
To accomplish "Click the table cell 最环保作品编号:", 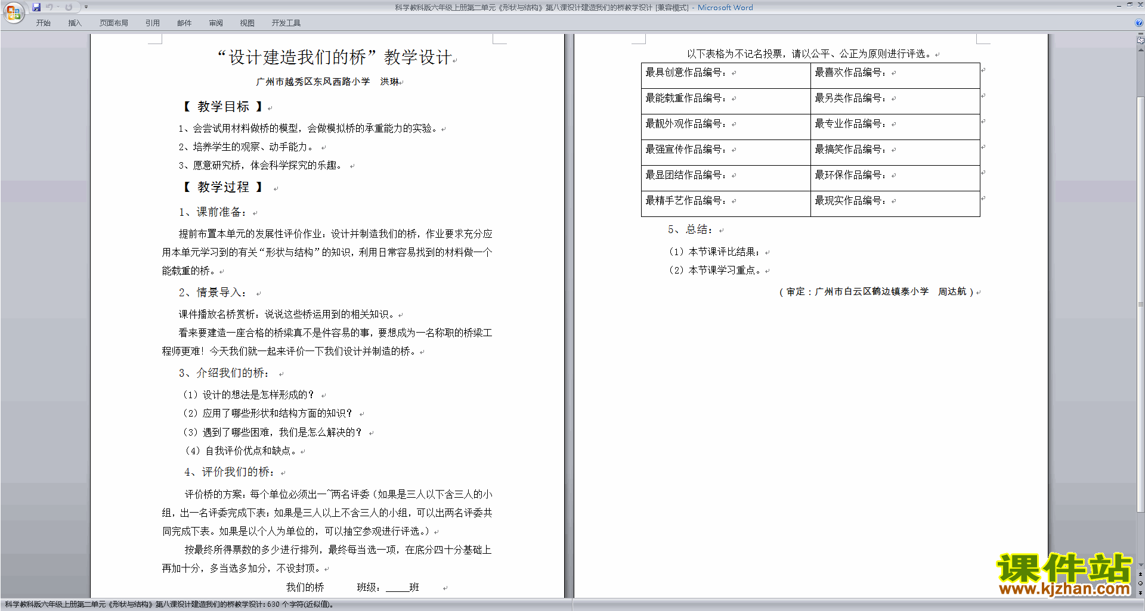I will (895, 178).
